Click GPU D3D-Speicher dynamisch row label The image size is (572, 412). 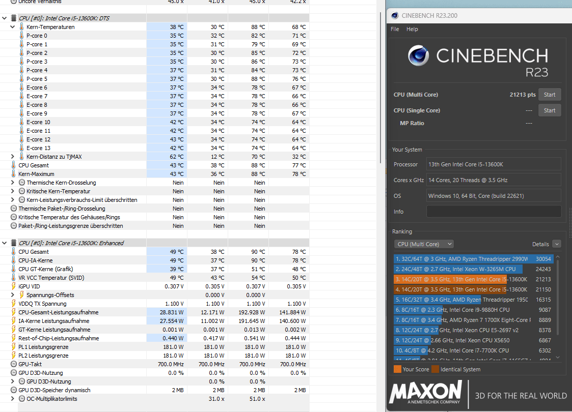55,390
